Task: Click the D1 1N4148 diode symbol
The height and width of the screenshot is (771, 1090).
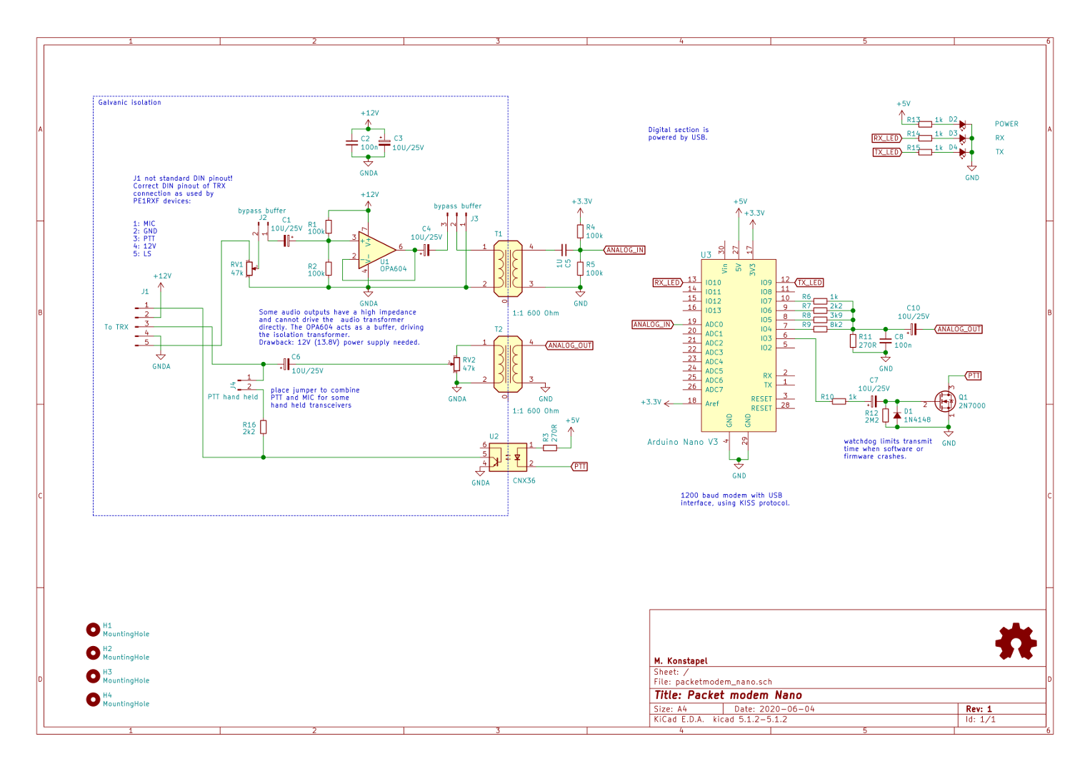Action: pyautogui.click(x=897, y=415)
